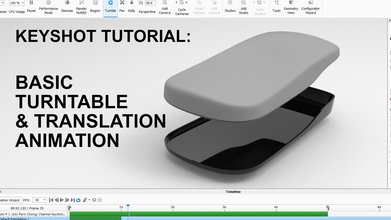Click the Timeline panel title
The height and width of the screenshot is (220, 391).
coord(233,192)
